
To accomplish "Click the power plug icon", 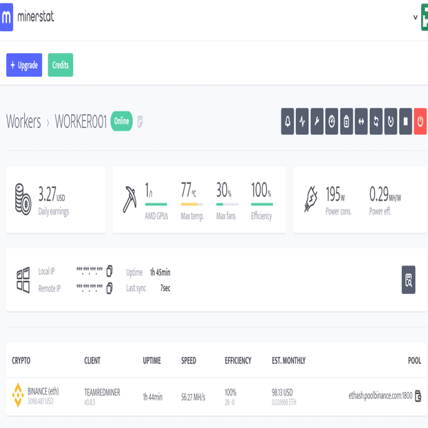I will coord(311,199).
